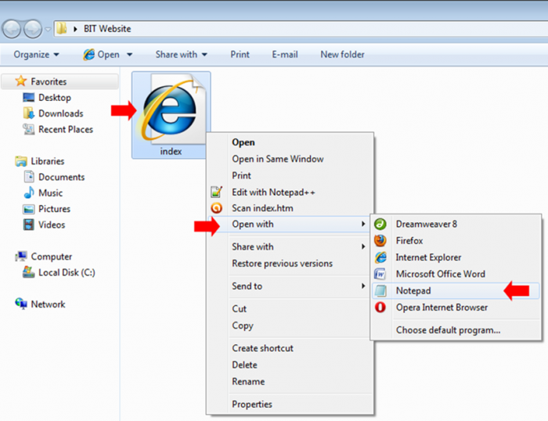Screen dimensions: 548x421
Task: Open the Organize dropdown menu
Action: click(36, 55)
